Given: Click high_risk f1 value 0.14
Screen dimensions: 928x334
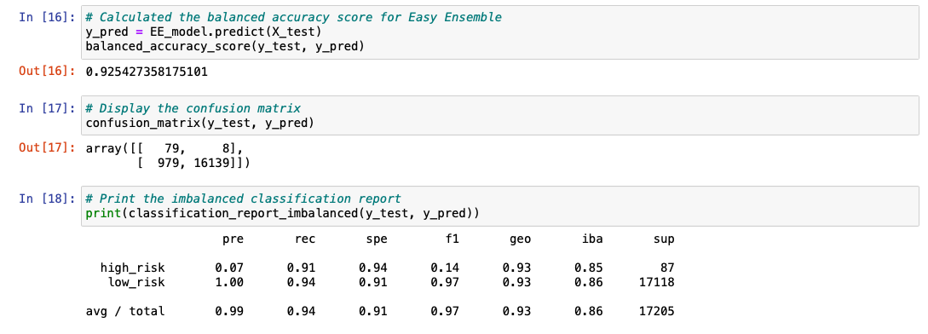Looking at the screenshot, I should click(x=445, y=268).
